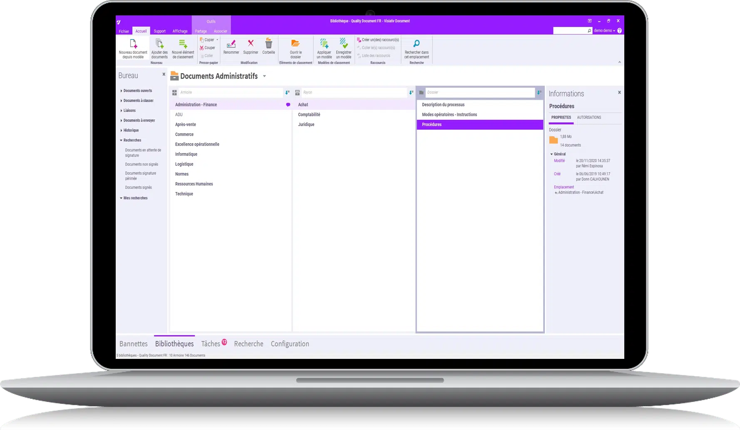Open the Tâches view with 12 pending tasks
The width and height of the screenshot is (740, 430).
coord(211,344)
